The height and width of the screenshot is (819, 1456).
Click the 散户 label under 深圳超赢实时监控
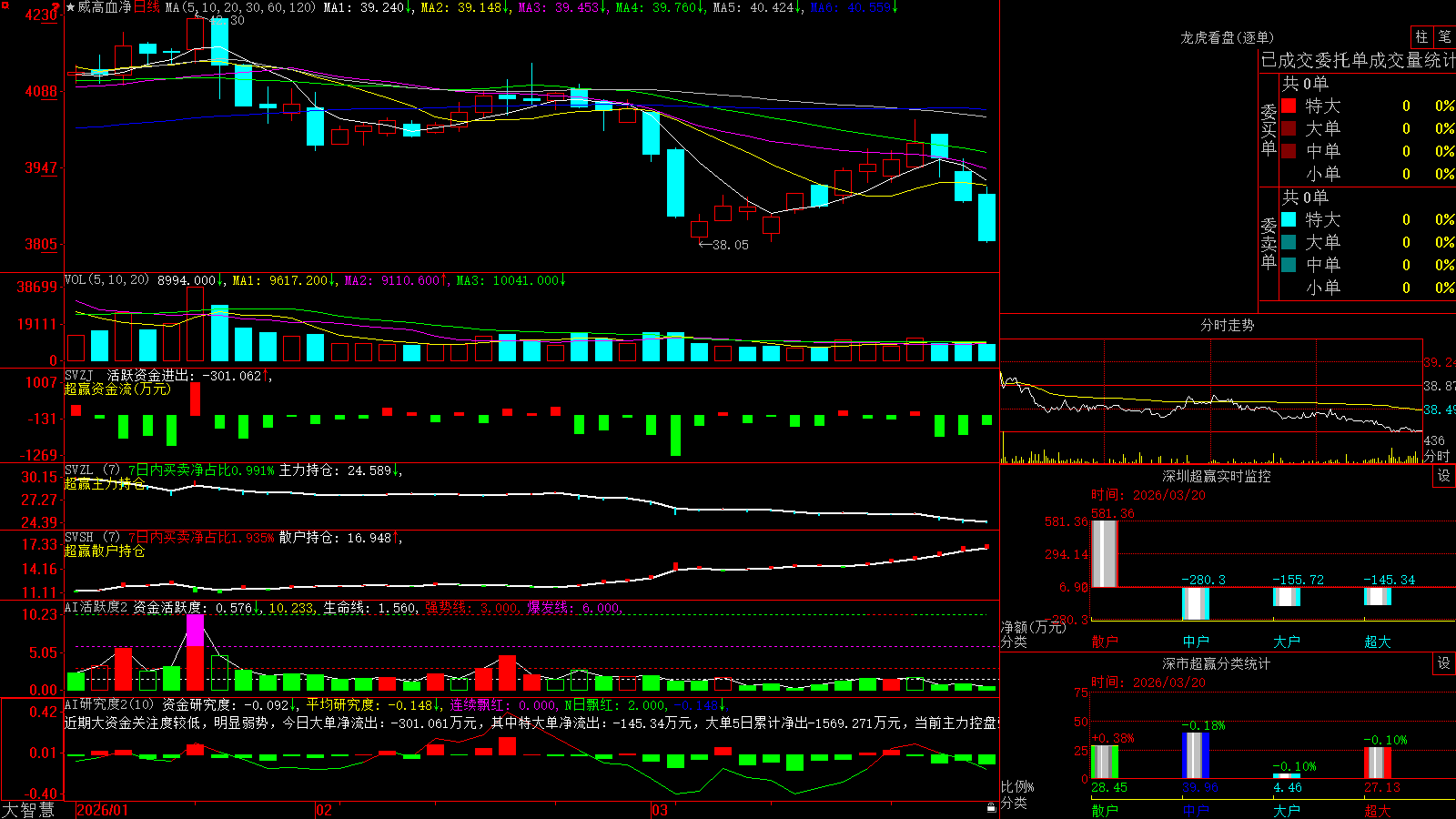[1105, 642]
